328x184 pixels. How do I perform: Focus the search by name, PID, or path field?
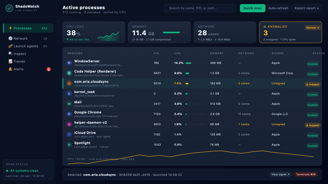click(200, 8)
